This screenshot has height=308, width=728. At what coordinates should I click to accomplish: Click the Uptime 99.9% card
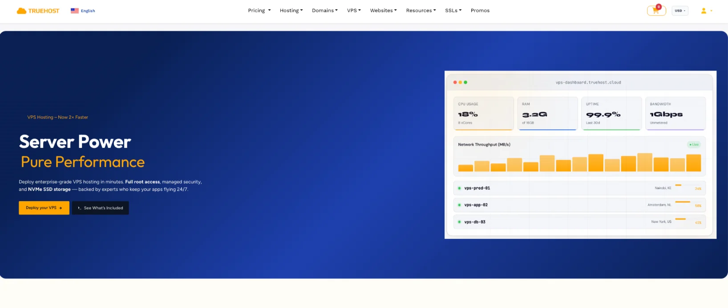point(611,114)
